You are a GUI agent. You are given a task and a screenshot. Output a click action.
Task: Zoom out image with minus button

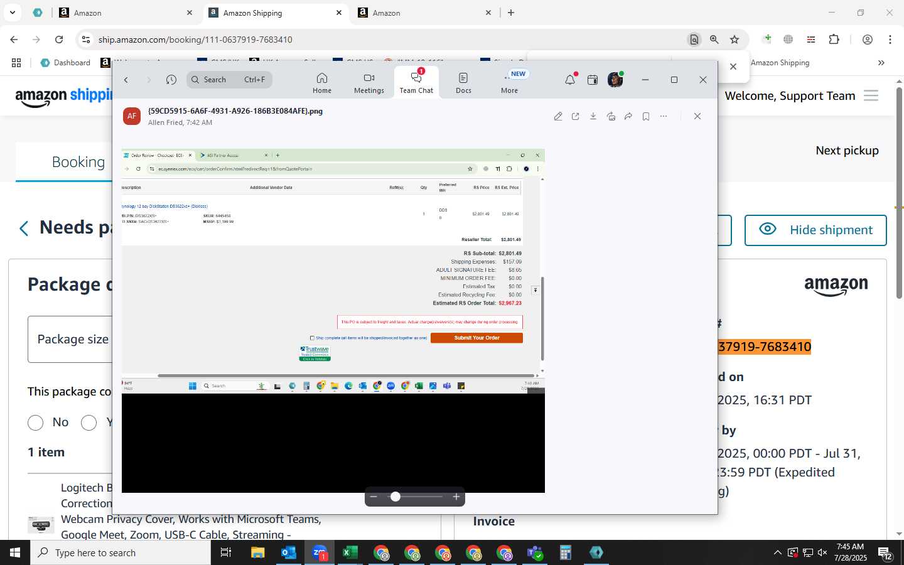[x=374, y=497]
